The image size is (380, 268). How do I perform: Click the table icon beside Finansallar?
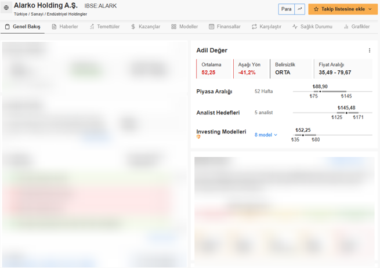pos(211,27)
